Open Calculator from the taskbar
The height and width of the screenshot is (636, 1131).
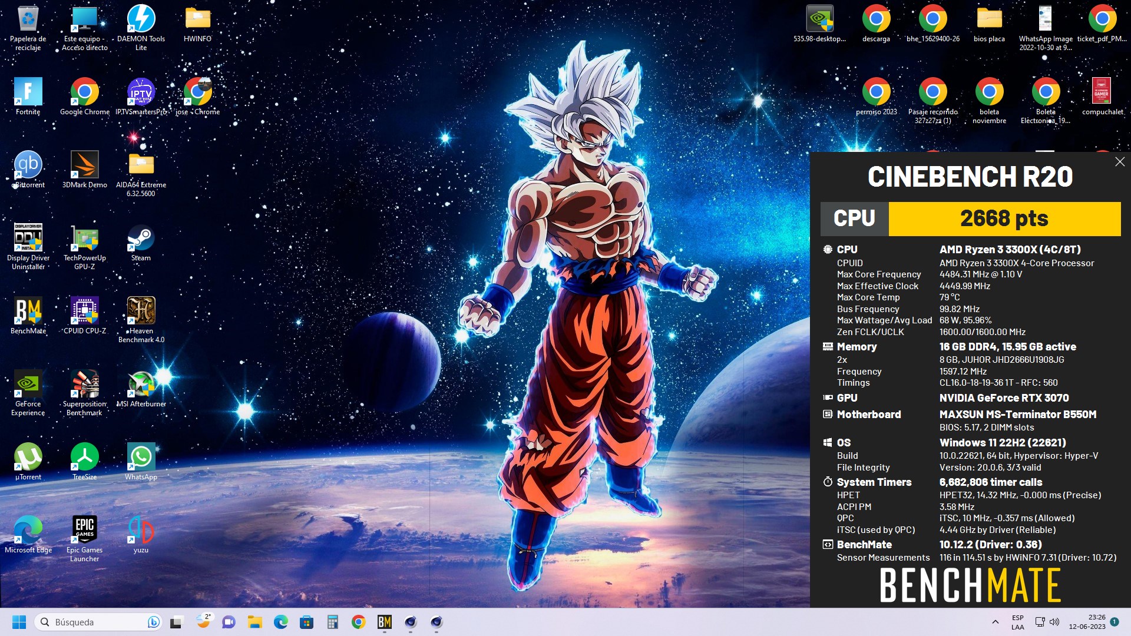(x=333, y=622)
